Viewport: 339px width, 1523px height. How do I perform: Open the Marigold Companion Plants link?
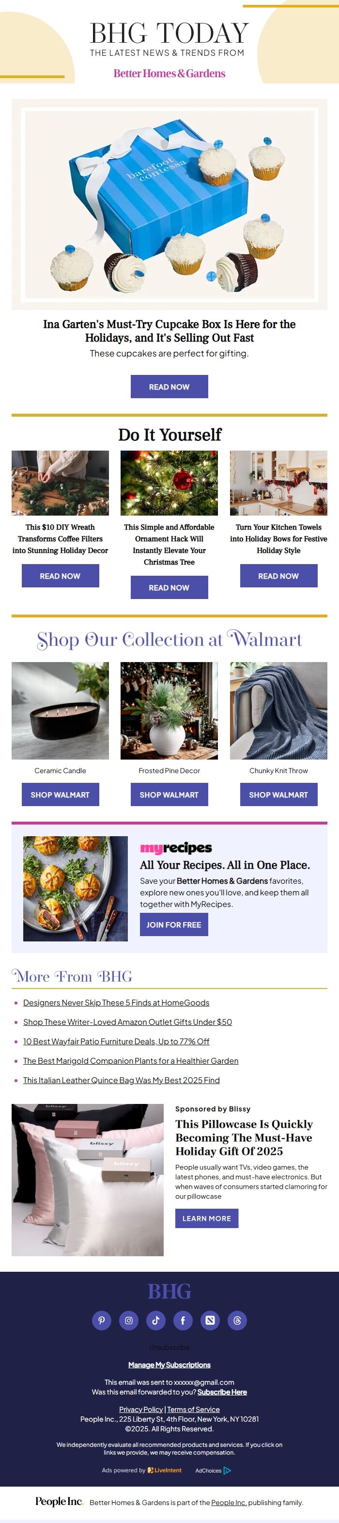click(x=131, y=1061)
